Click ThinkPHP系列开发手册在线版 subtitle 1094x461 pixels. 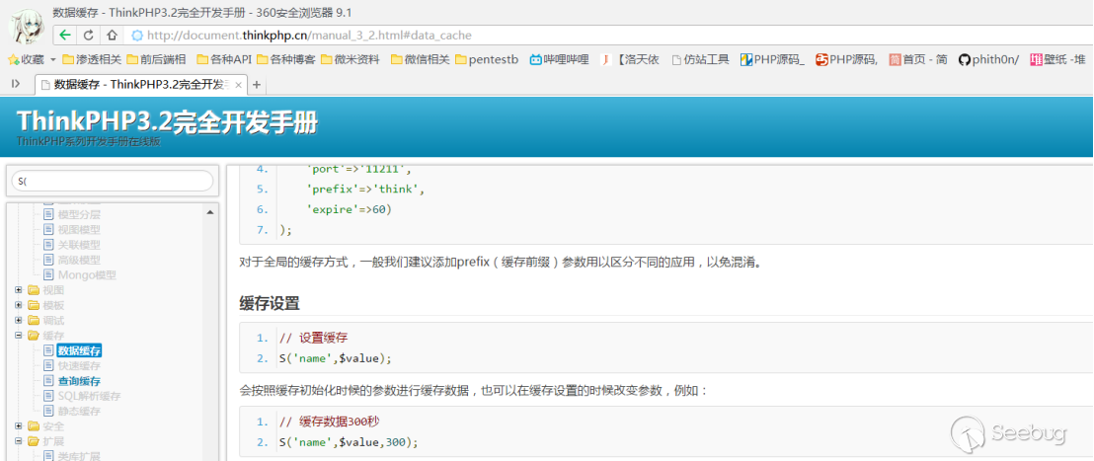tap(89, 141)
